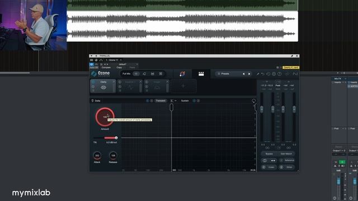Remove the Equalizer module with its X
The height and width of the screenshot is (201, 358).
point(140,82)
